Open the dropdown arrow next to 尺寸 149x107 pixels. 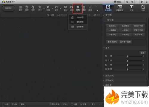44,8
